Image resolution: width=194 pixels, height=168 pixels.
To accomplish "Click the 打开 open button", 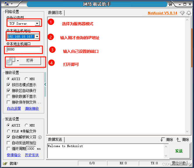I will tap(30, 61).
